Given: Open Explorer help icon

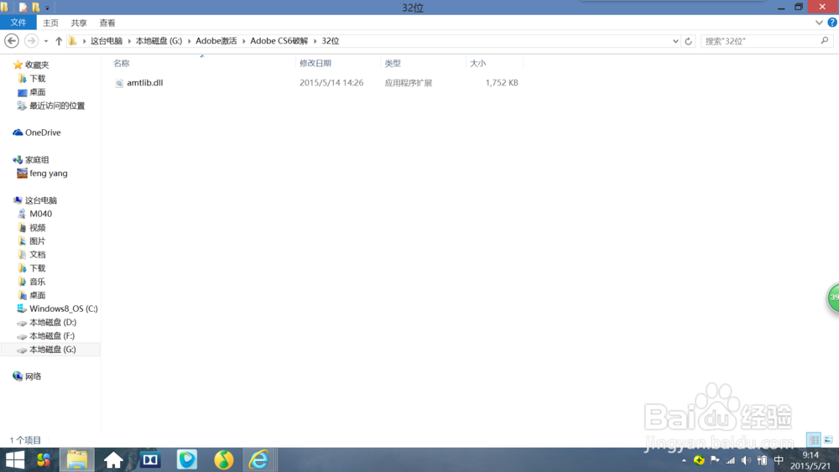Looking at the screenshot, I should point(832,23).
